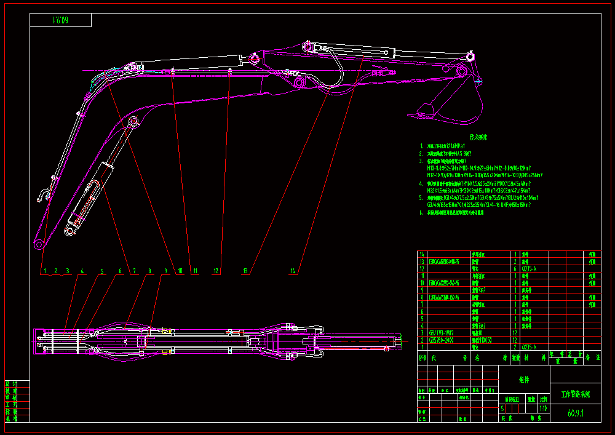The height and width of the screenshot is (435, 615).
Task: Click the 60.9.1 drawing number in title block
Action: click(x=576, y=413)
